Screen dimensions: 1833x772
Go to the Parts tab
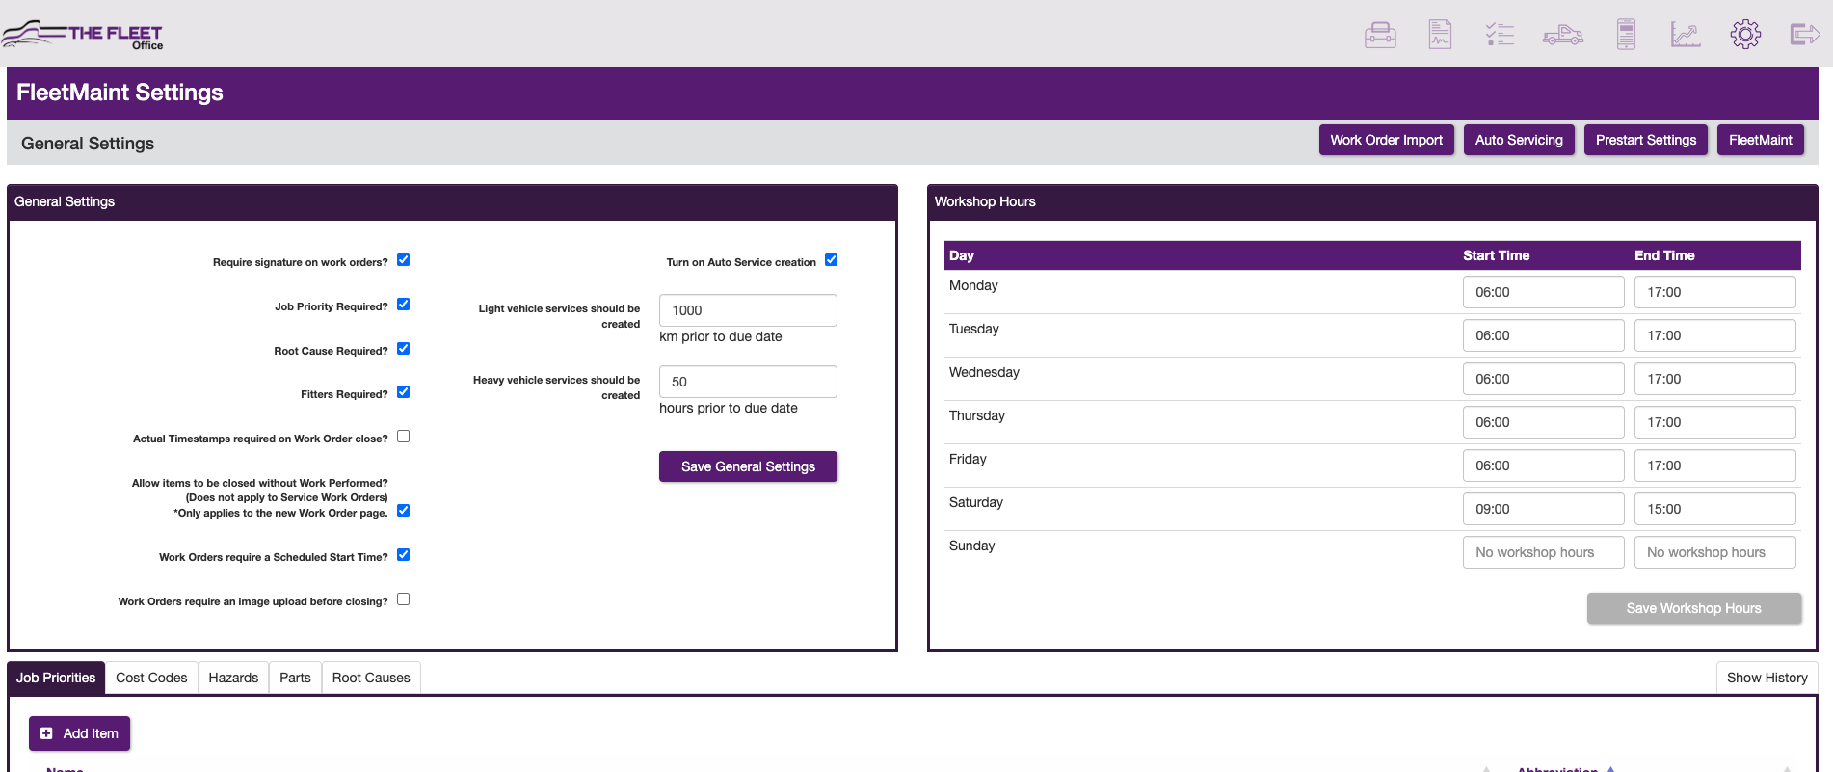[295, 678]
